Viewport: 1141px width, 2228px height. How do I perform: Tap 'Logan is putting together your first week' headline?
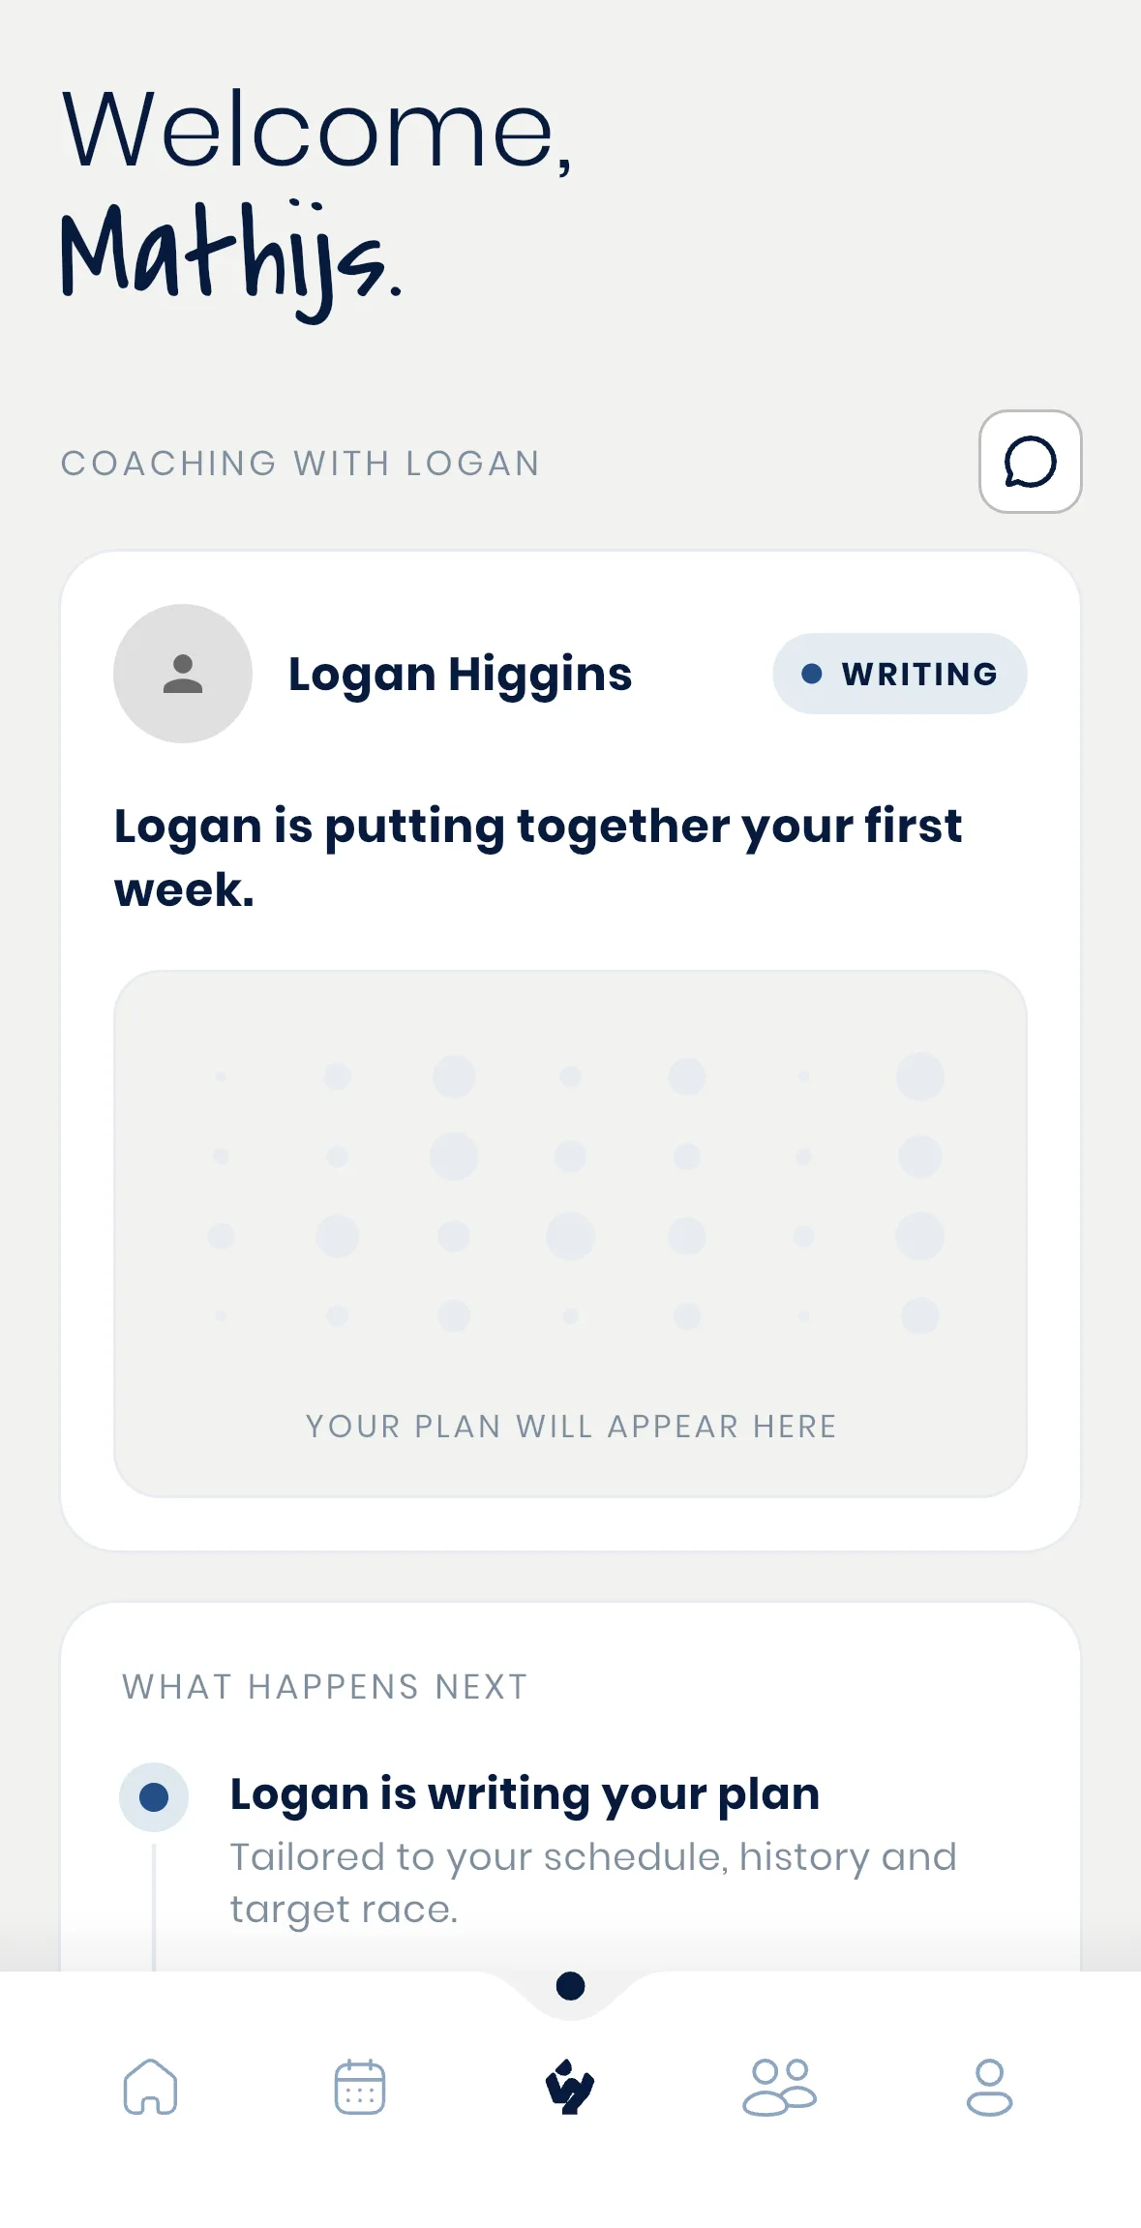(538, 858)
